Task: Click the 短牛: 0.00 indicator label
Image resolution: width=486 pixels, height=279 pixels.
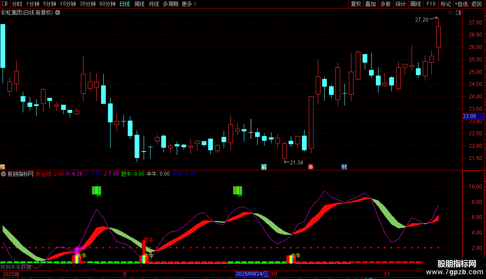Action: pos(132,174)
